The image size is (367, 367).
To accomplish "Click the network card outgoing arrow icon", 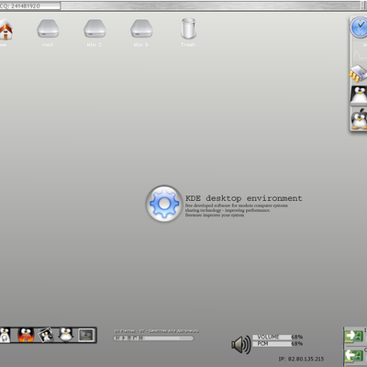I will (x=354, y=356).
